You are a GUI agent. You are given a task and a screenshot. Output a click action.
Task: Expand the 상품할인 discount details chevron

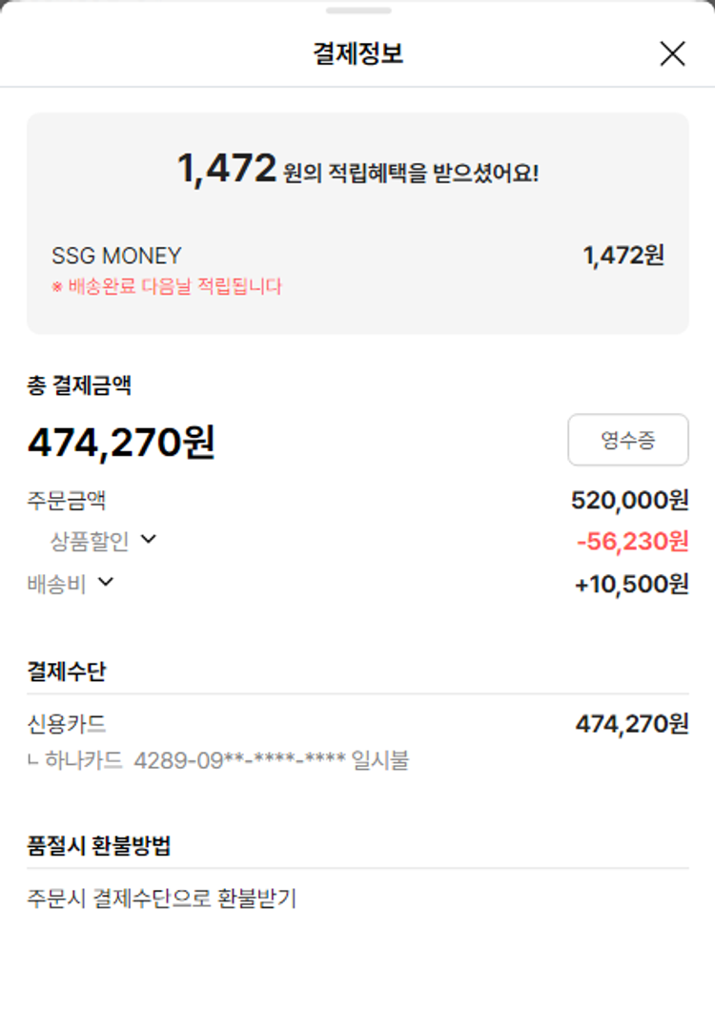coord(149,540)
